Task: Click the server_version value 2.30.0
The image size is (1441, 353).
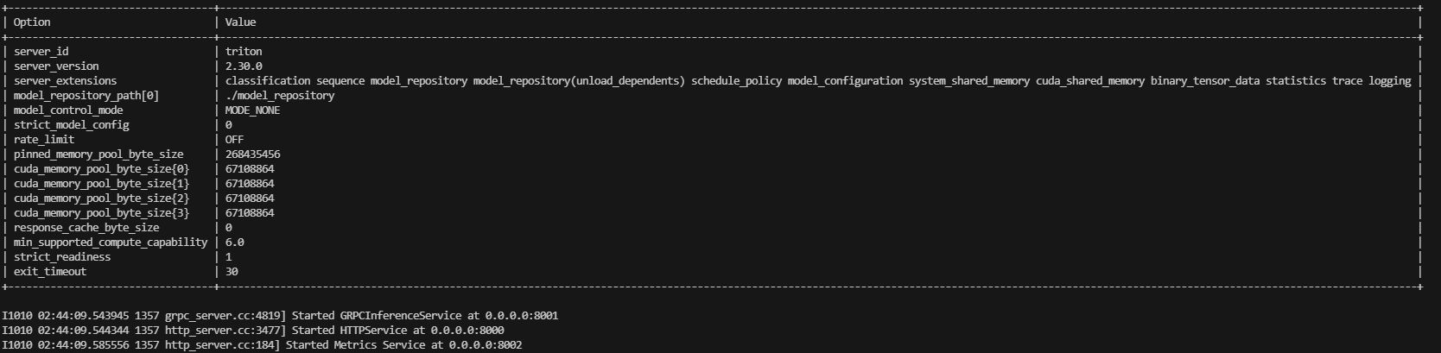Action: 244,66
